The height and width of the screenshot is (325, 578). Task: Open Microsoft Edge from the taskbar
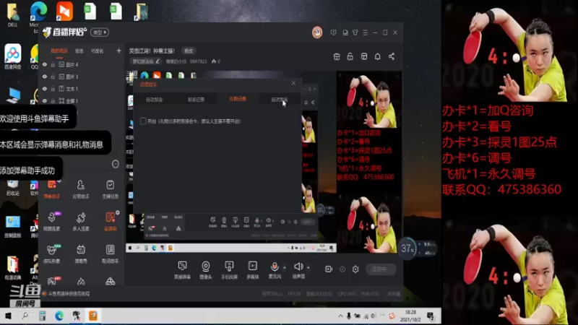(x=59, y=316)
